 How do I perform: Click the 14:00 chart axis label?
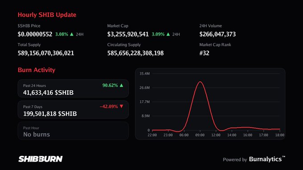[x=232, y=135]
